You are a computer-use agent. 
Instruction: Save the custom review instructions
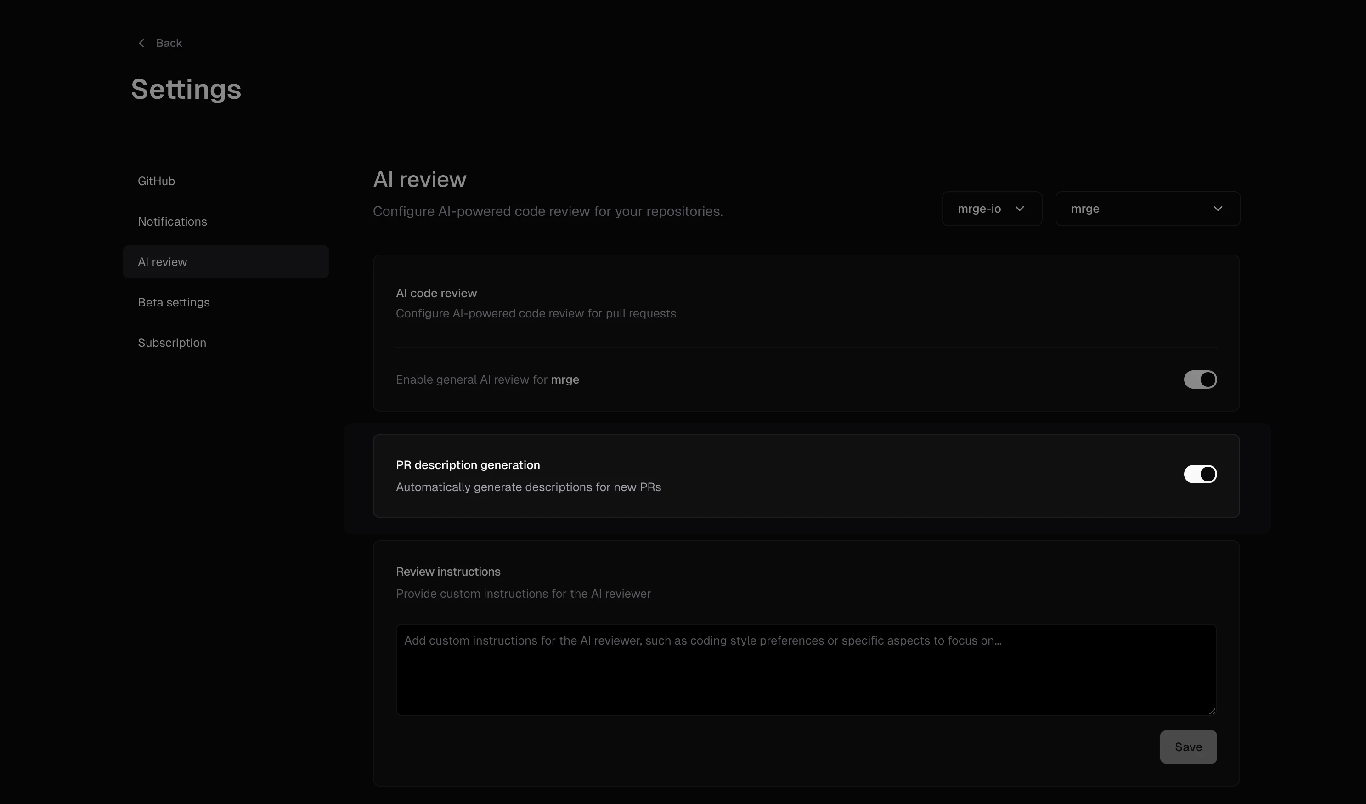(1188, 747)
